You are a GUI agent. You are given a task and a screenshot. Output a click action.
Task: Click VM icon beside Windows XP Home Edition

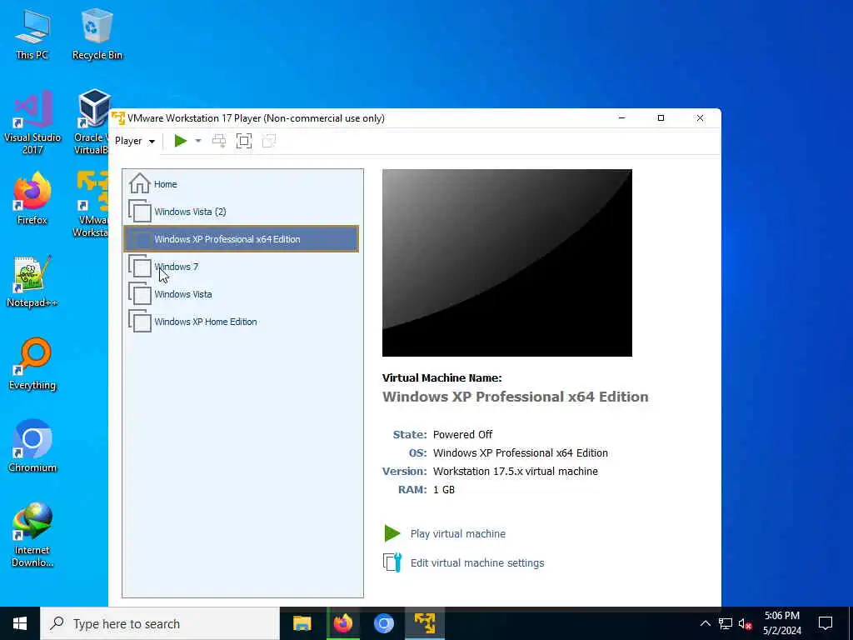click(x=140, y=321)
